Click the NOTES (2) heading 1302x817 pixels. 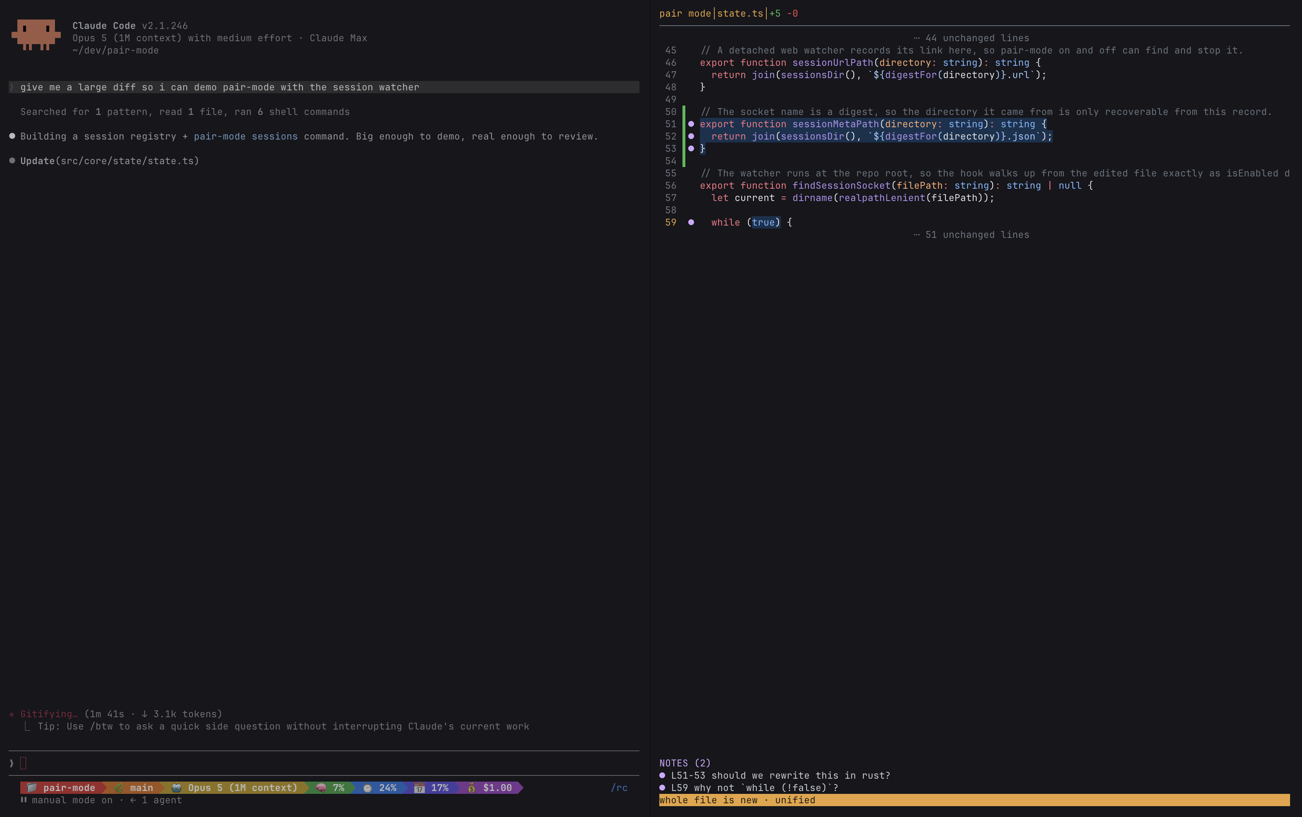685,763
